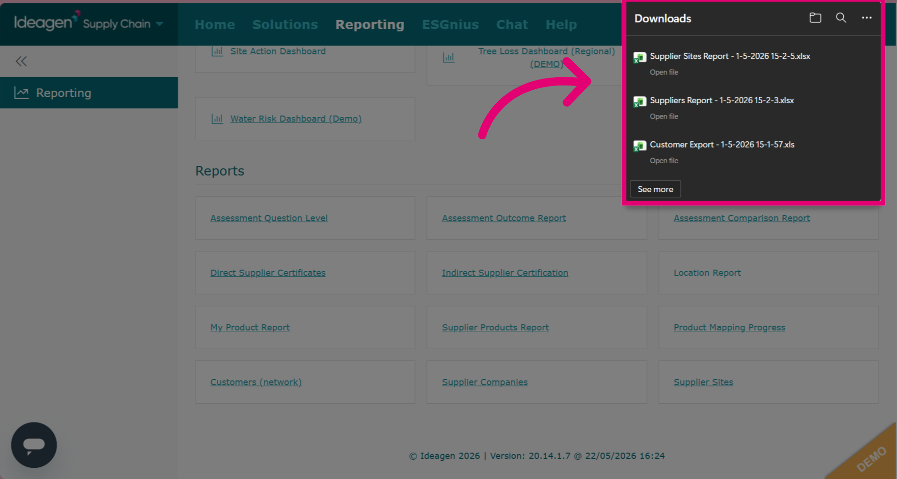Open the Downloads more options ellipsis
Image resolution: width=897 pixels, height=479 pixels.
click(867, 18)
